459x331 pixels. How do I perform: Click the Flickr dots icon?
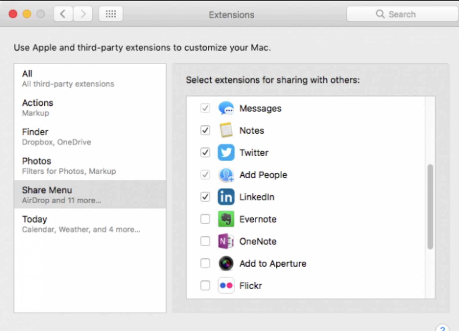point(226,285)
